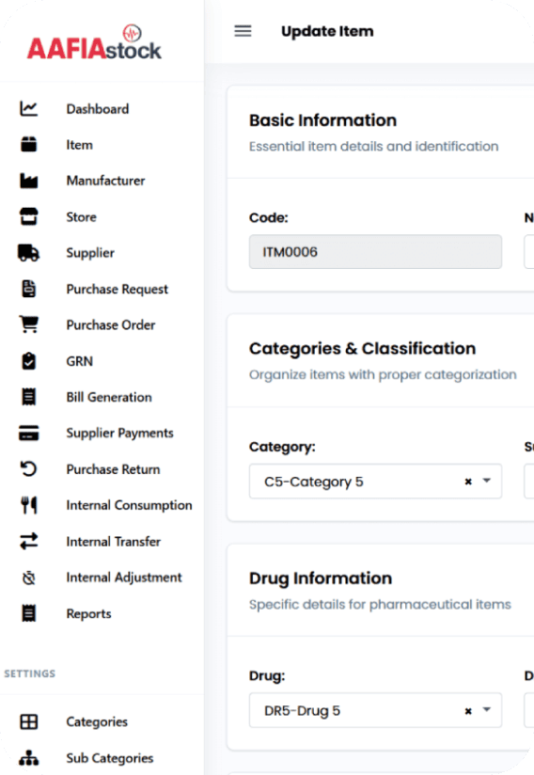534x775 pixels.
Task: Clear the DR5-Drug 5 selection
Action: pyautogui.click(x=468, y=711)
